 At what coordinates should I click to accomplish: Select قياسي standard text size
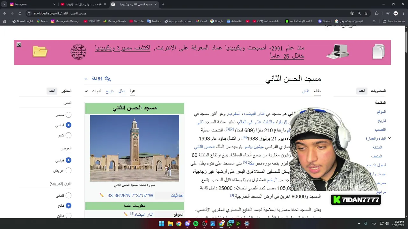[x=68, y=125]
